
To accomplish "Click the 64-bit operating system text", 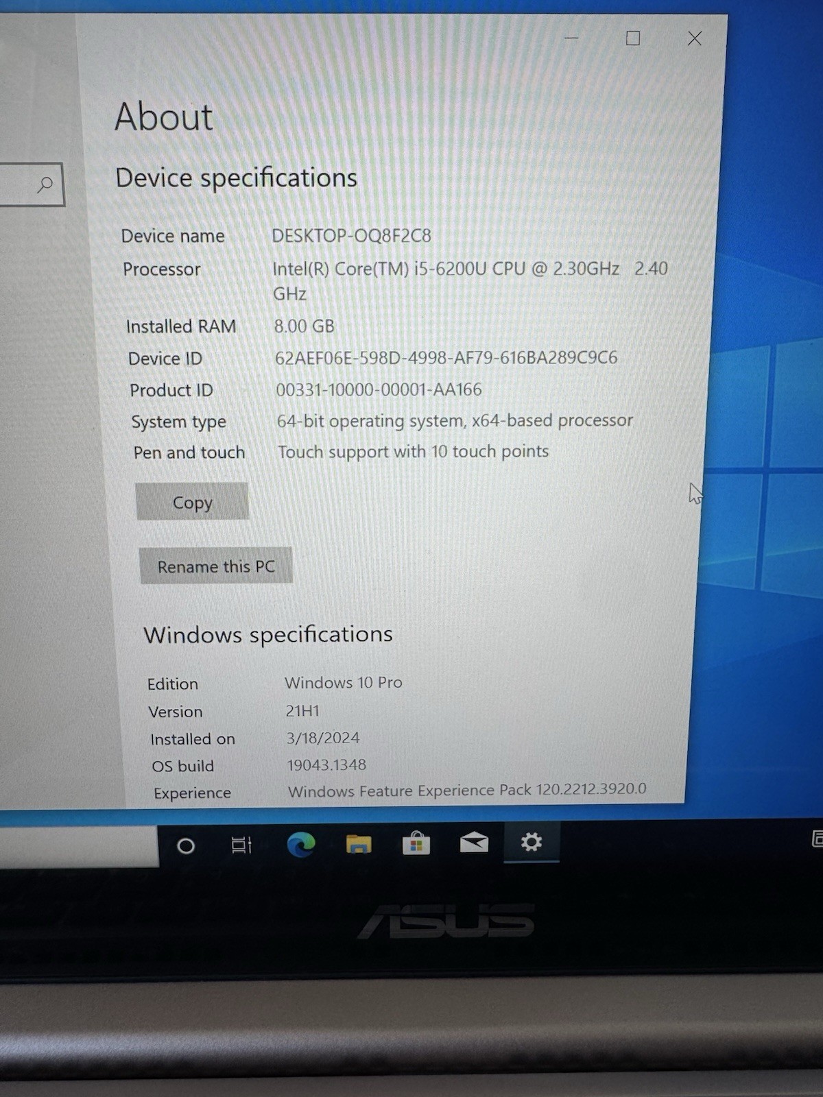I will point(455,420).
